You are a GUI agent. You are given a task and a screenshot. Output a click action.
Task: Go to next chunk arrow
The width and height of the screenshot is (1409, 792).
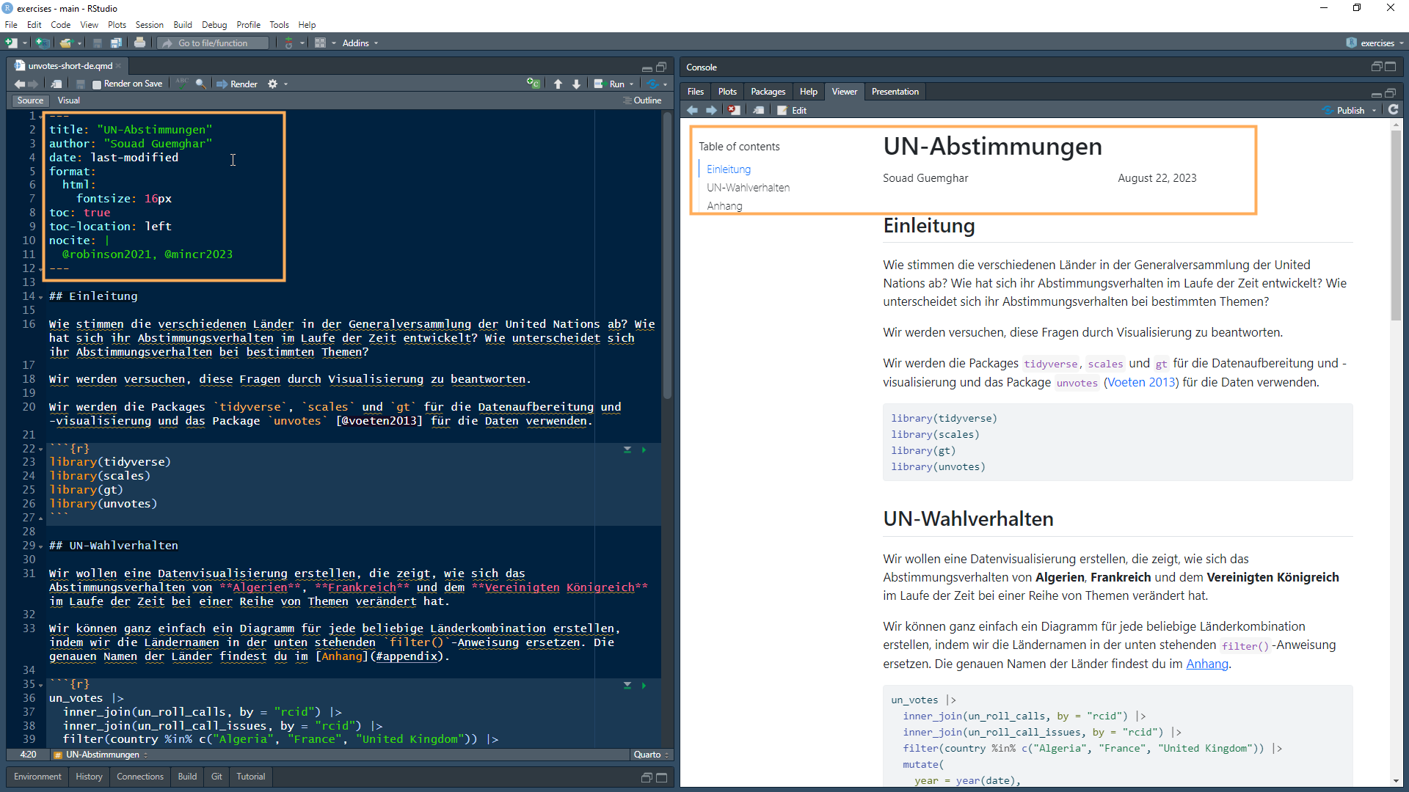tap(577, 84)
